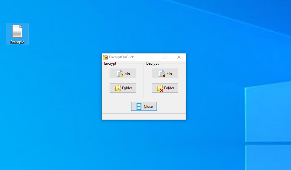Click the Encrypt File button
Viewport: 291px width, 170px height.
123,73
